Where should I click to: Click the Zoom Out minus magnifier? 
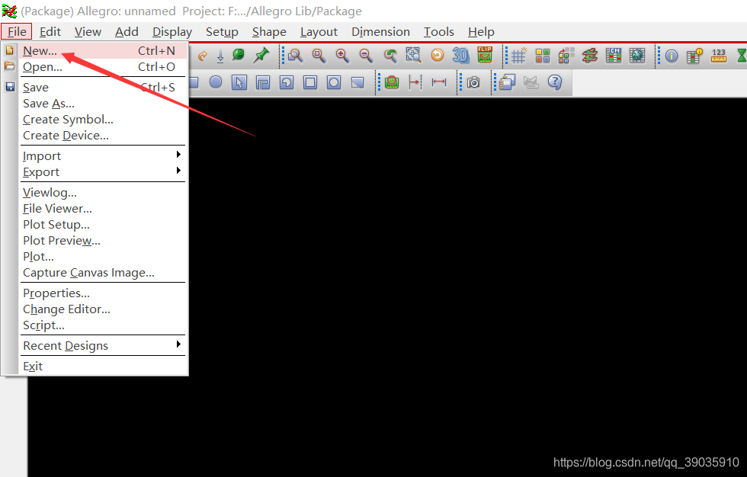coord(366,56)
